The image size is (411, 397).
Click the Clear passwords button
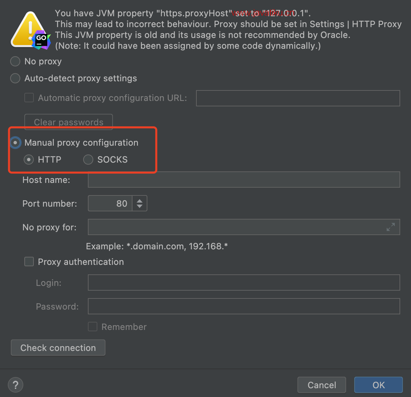tap(69, 122)
